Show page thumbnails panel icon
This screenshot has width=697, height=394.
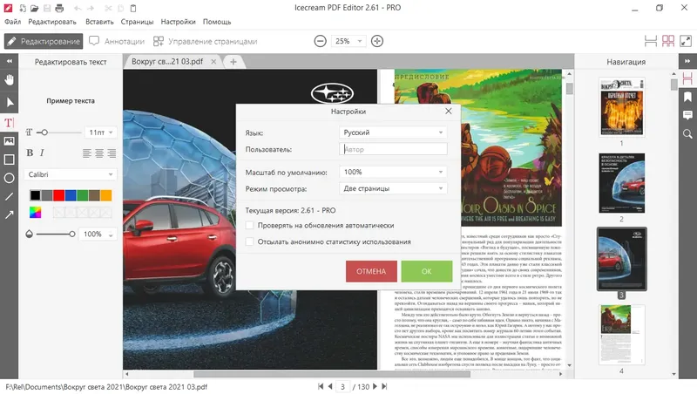pos(687,78)
